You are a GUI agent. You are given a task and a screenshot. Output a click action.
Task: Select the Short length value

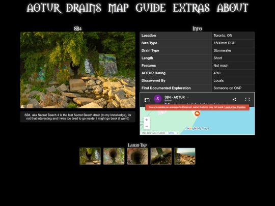click(x=217, y=58)
